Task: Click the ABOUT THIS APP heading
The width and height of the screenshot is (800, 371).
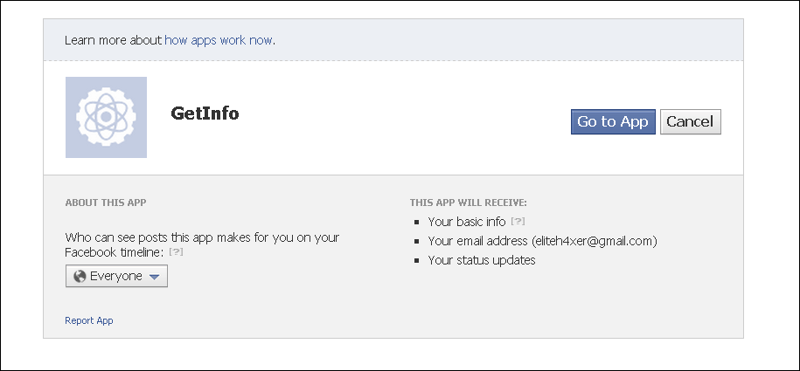Action: coord(106,203)
